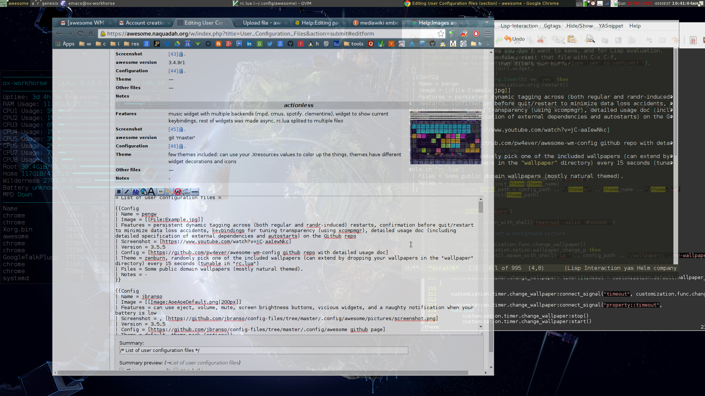This screenshot has width=705, height=396.
Task: Click the Undo button in Emacs toolbar
Action: (x=514, y=39)
